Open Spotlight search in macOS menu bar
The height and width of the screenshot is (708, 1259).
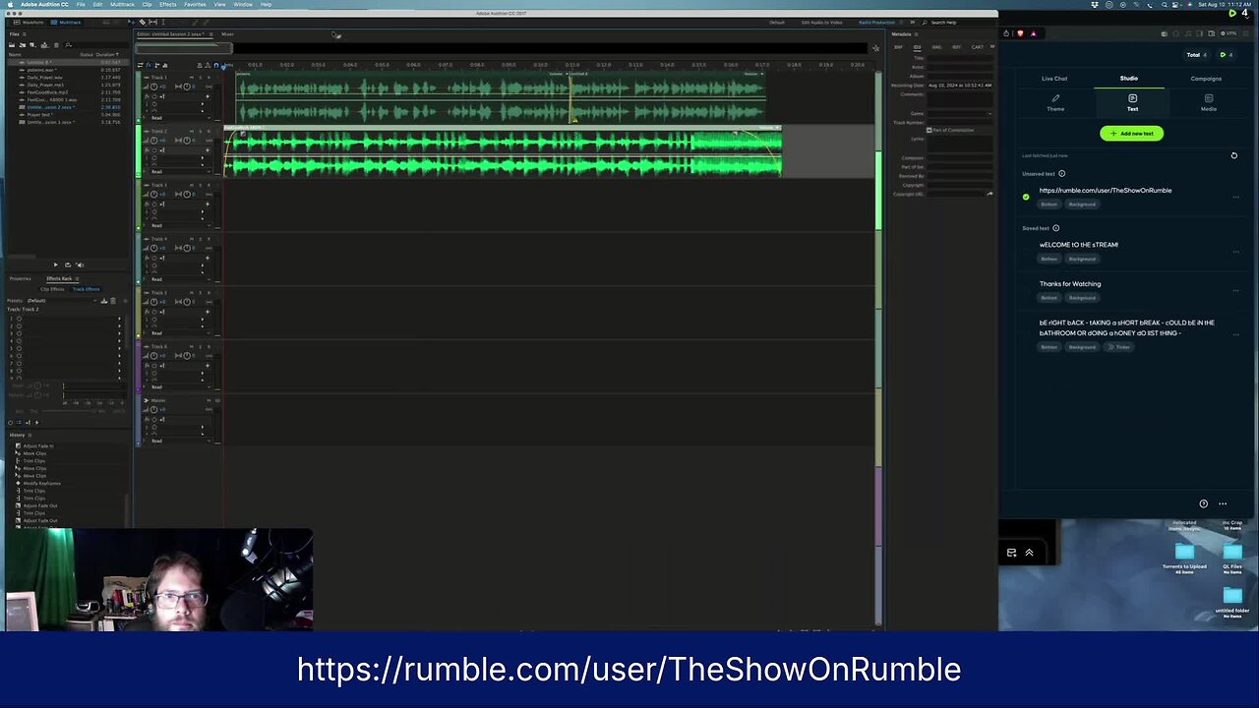[1165, 5]
